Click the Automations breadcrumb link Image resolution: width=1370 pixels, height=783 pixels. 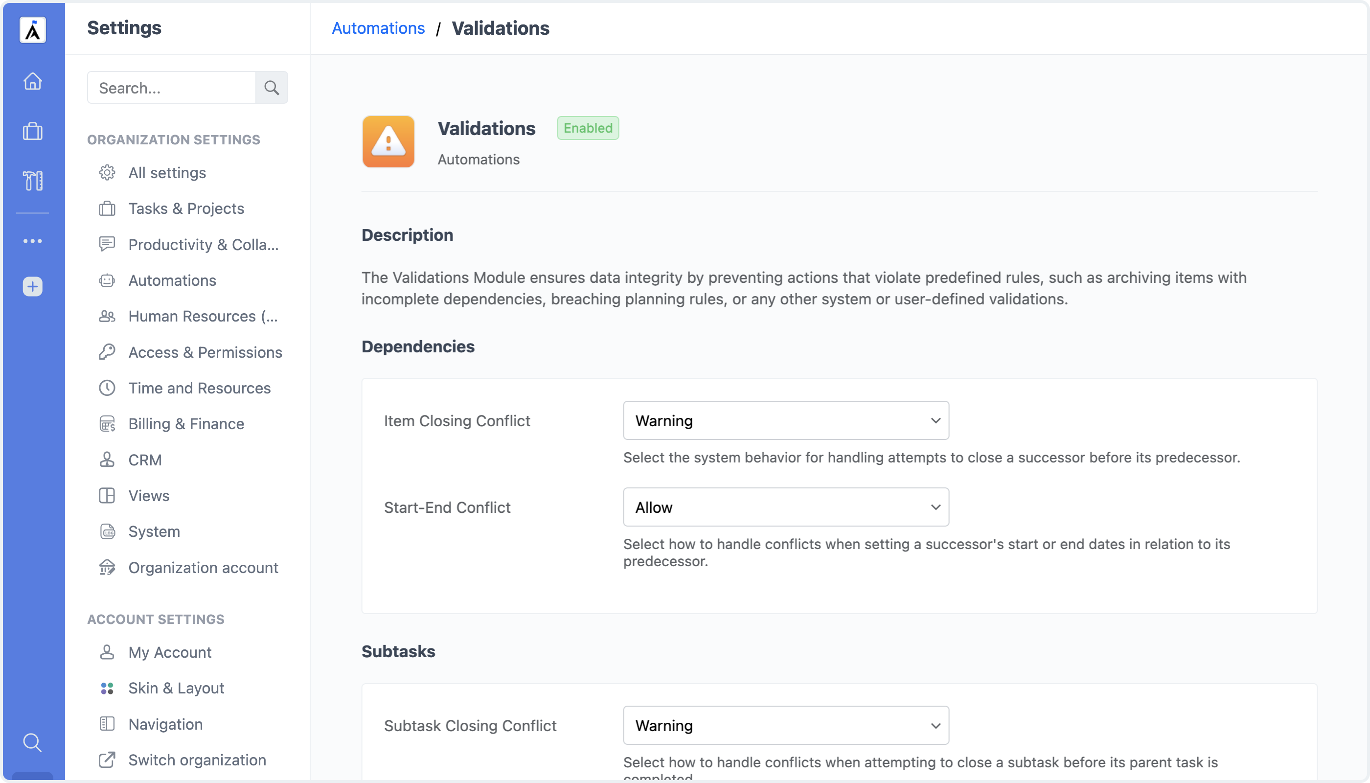[x=378, y=28]
